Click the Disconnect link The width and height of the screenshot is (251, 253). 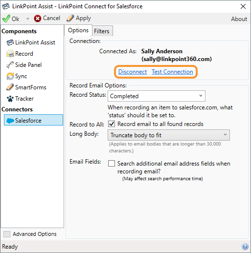pos(133,72)
